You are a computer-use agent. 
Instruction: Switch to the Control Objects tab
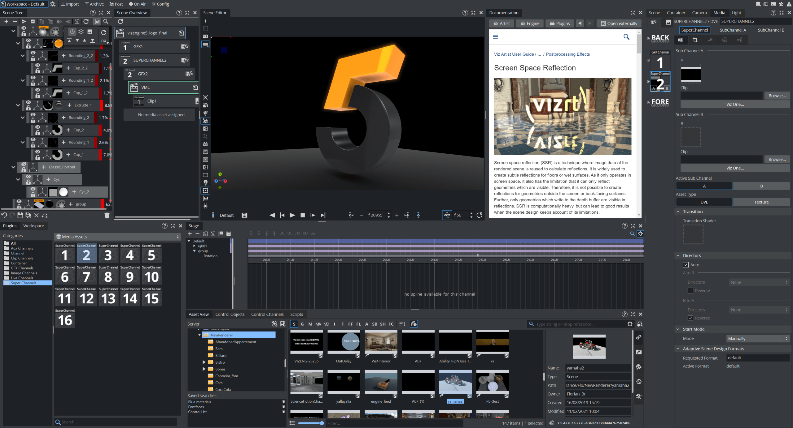230,314
